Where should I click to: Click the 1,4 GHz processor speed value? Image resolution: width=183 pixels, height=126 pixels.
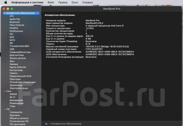click(89, 28)
